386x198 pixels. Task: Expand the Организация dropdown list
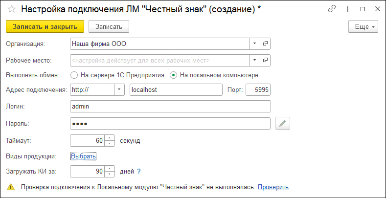click(255, 44)
